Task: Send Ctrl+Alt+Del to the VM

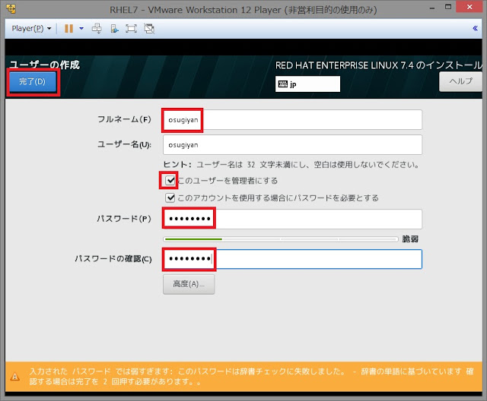Action: tap(97, 29)
